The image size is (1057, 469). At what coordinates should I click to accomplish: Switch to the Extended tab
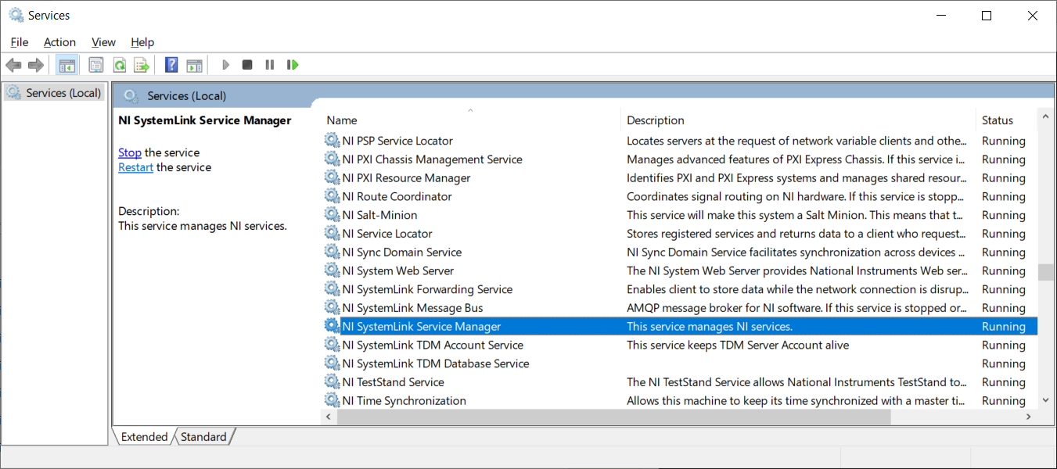[x=144, y=437]
